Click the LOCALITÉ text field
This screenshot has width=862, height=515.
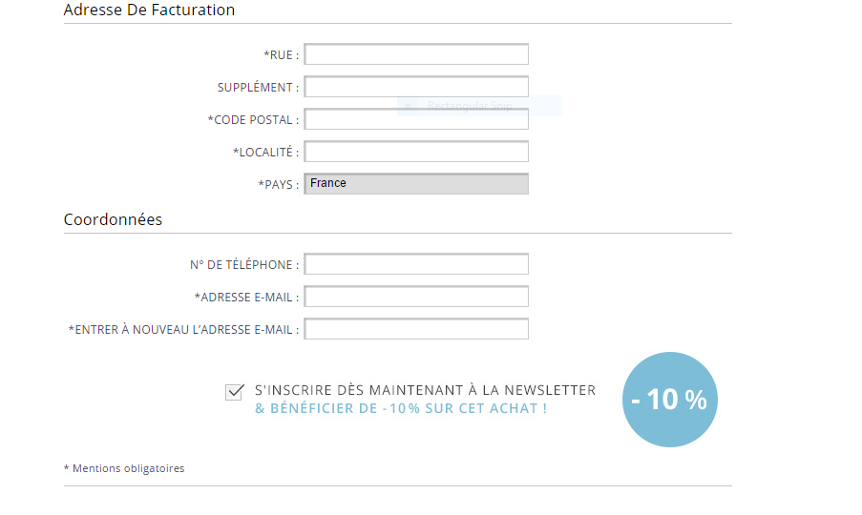coord(416,152)
